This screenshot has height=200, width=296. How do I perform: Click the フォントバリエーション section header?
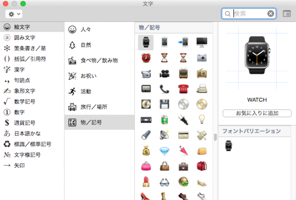pyautogui.click(x=254, y=131)
